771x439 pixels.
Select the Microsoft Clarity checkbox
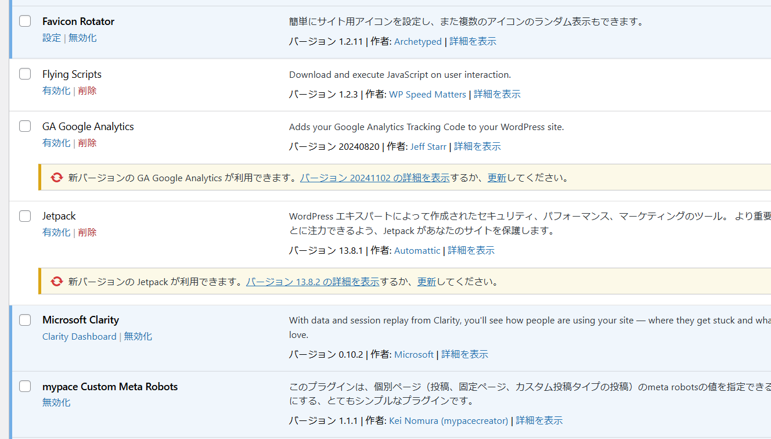point(25,320)
